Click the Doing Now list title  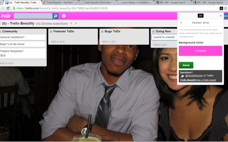click(x=163, y=31)
